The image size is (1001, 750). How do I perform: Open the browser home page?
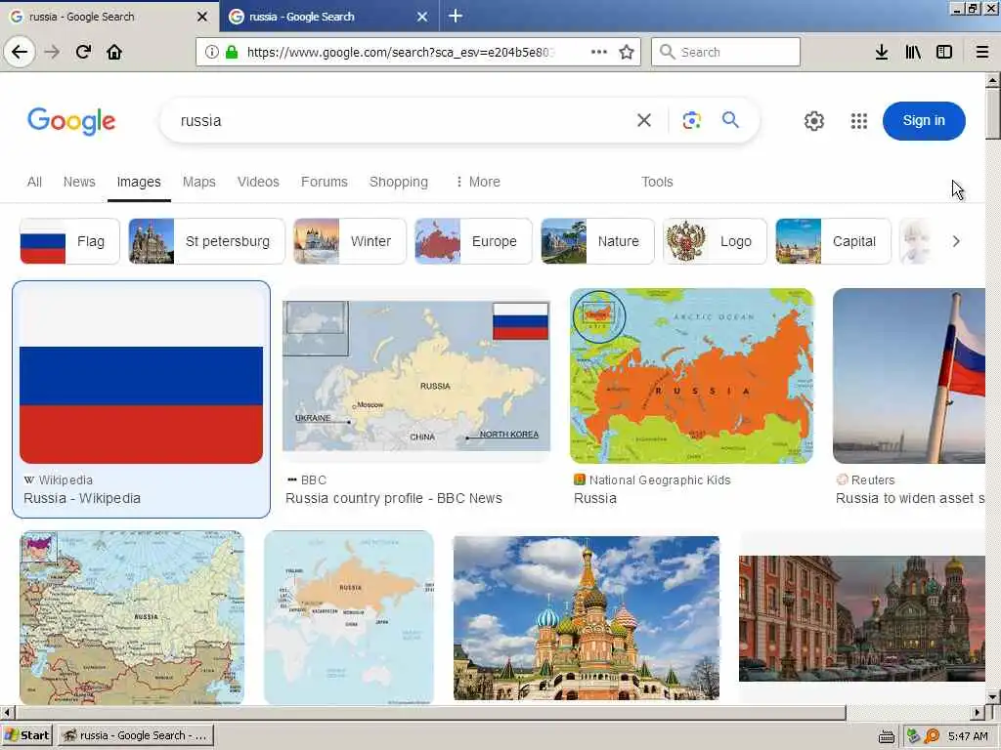pos(114,52)
